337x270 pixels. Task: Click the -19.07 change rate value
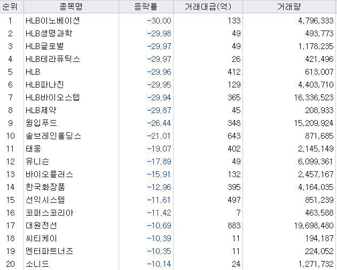(x=159, y=149)
